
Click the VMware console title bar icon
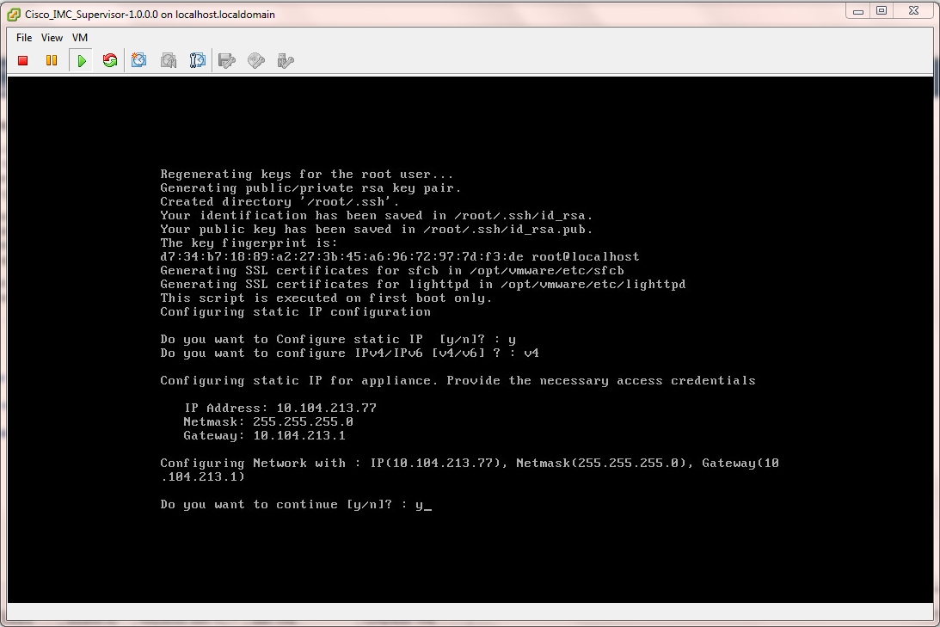(x=14, y=15)
